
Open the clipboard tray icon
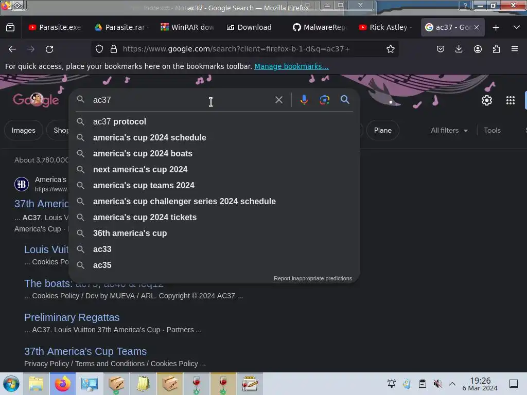(x=422, y=384)
